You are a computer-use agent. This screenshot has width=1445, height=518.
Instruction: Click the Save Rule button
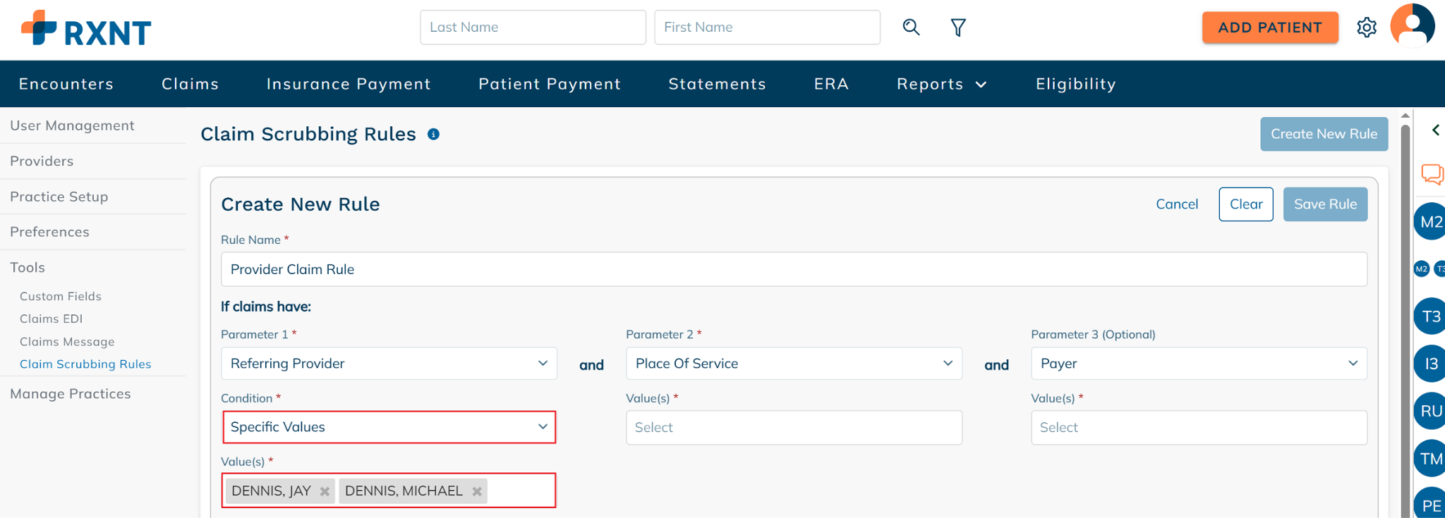coord(1325,204)
